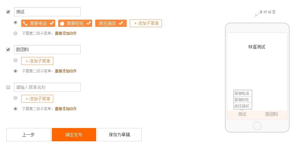Select direct action radio under 测试

[x=15, y=33]
